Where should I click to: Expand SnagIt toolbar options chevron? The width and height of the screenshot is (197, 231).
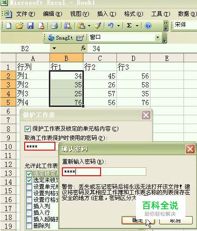point(164,38)
